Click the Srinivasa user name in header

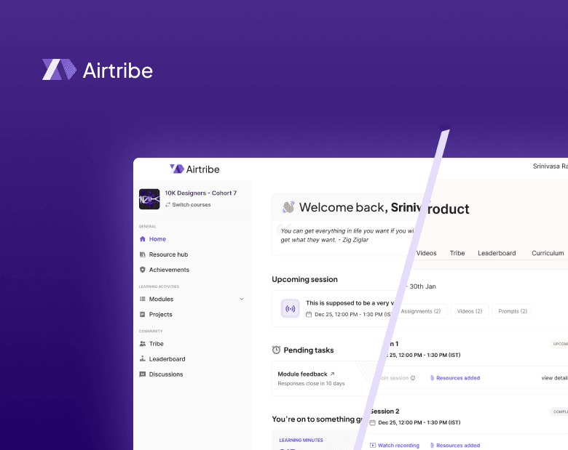(x=551, y=166)
